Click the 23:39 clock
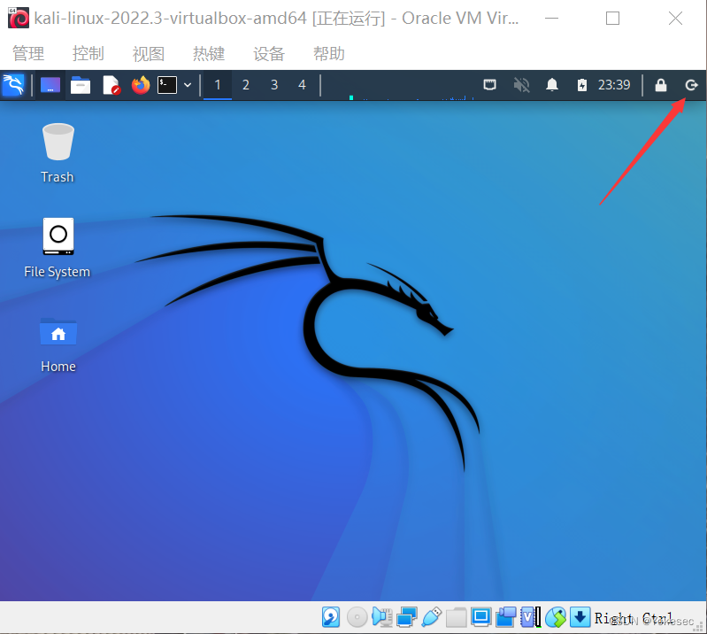This screenshot has height=634, width=707. pyautogui.click(x=614, y=85)
